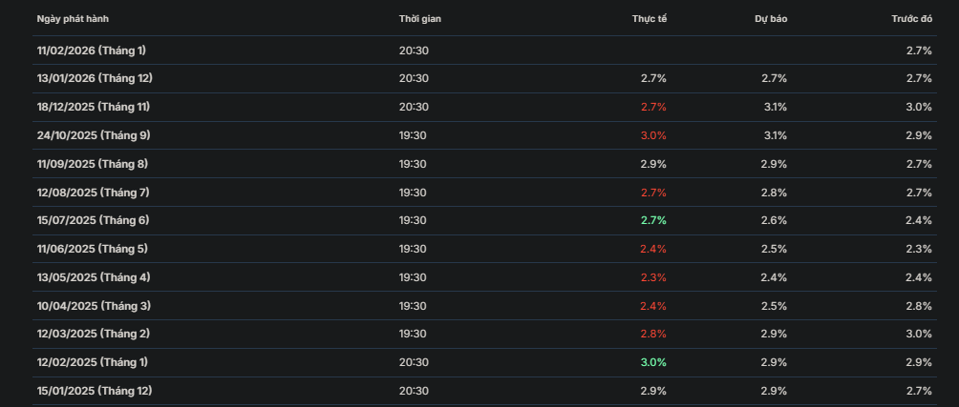Select the "Dự báo" column header

(x=771, y=19)
